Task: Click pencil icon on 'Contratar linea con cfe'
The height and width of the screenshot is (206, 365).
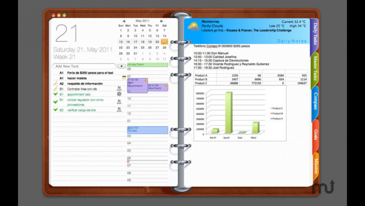Action: 55,88
